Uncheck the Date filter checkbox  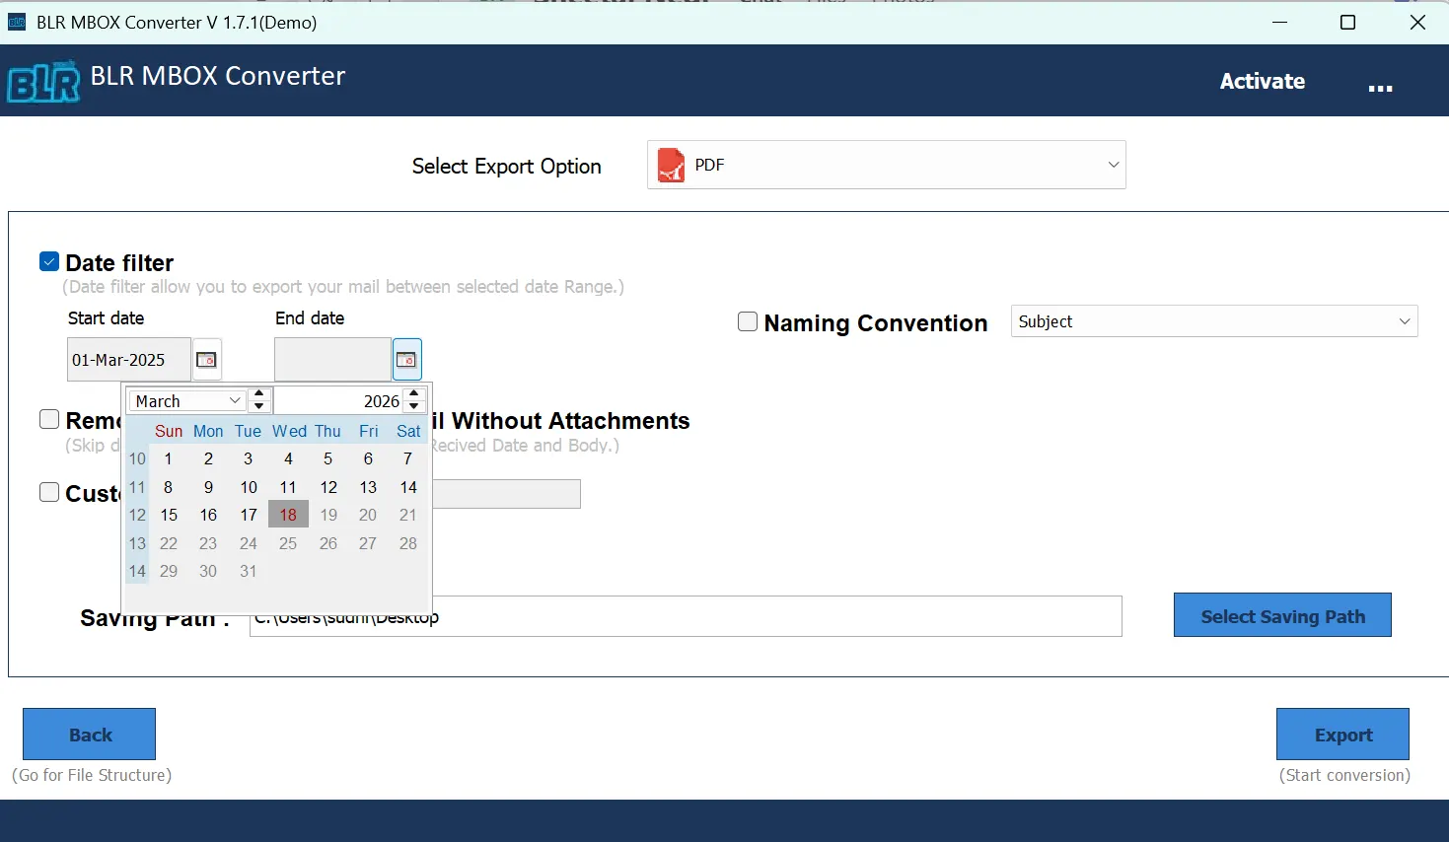click(49, 261)
